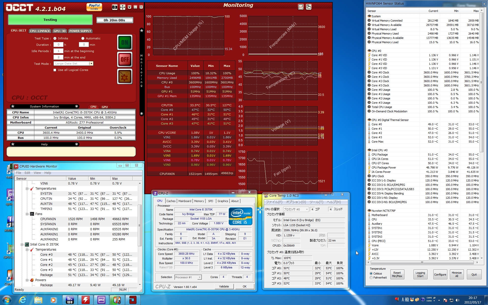Viewport: 488px width, 305px height.
Task: Click the OCCT screenshot camera icon
Action: (115, 7)
